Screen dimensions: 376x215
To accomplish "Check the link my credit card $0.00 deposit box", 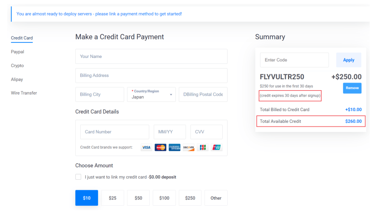I will [78, 177].
